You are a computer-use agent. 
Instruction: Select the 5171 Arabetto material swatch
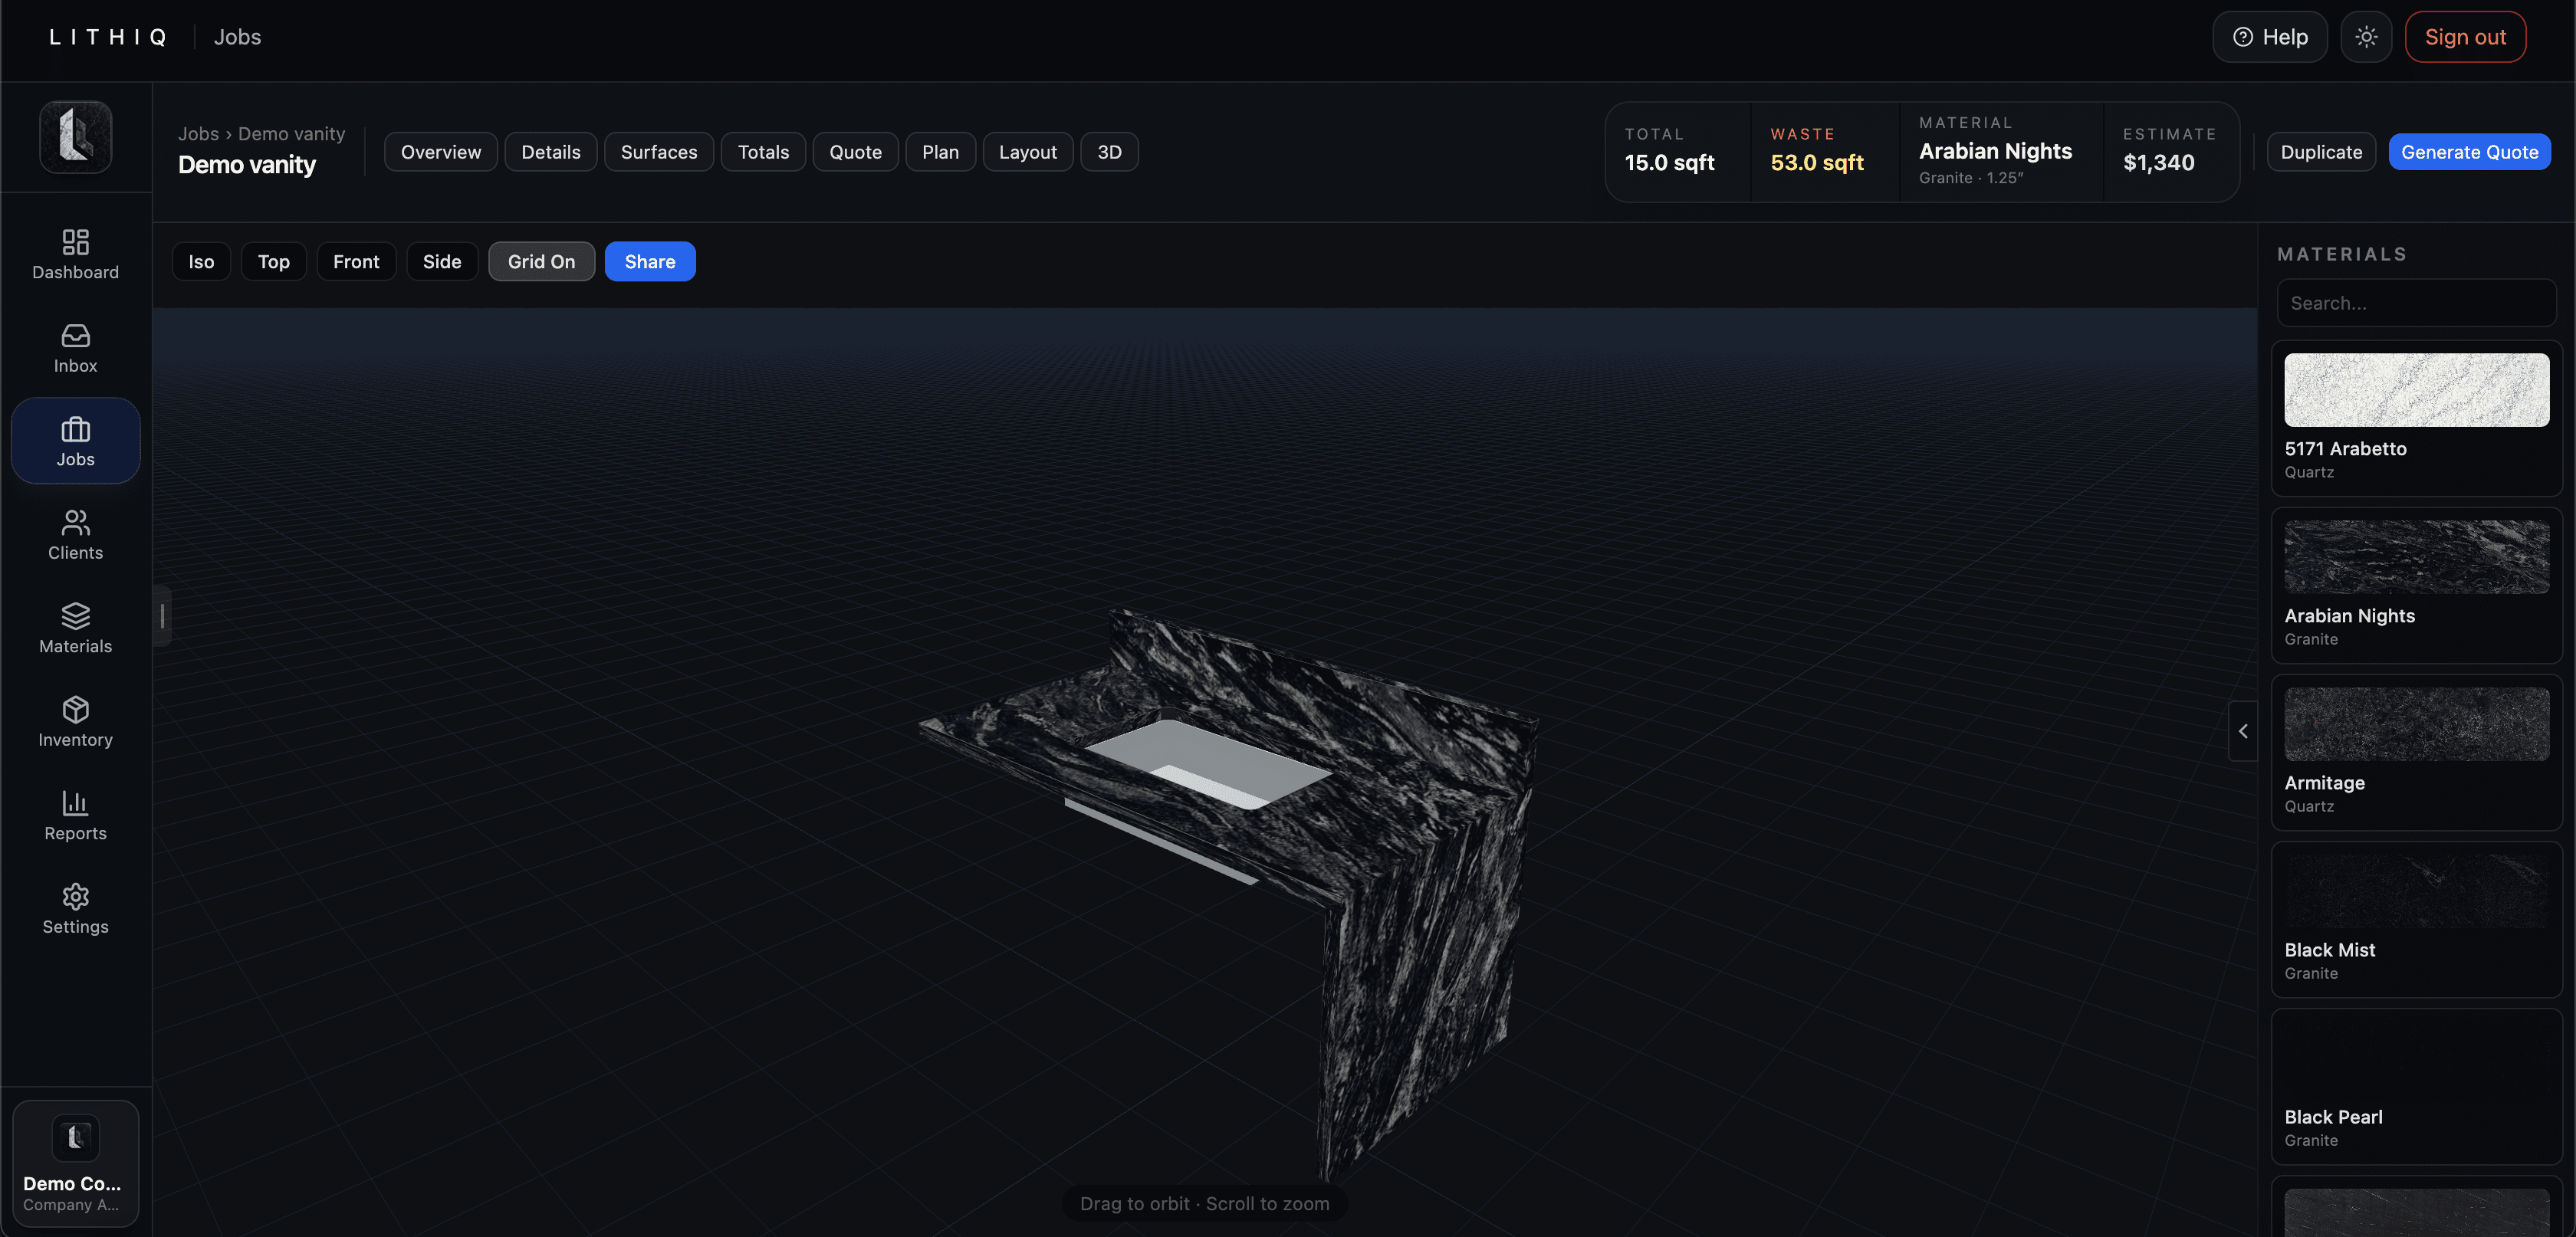(x=2416, y=390)
